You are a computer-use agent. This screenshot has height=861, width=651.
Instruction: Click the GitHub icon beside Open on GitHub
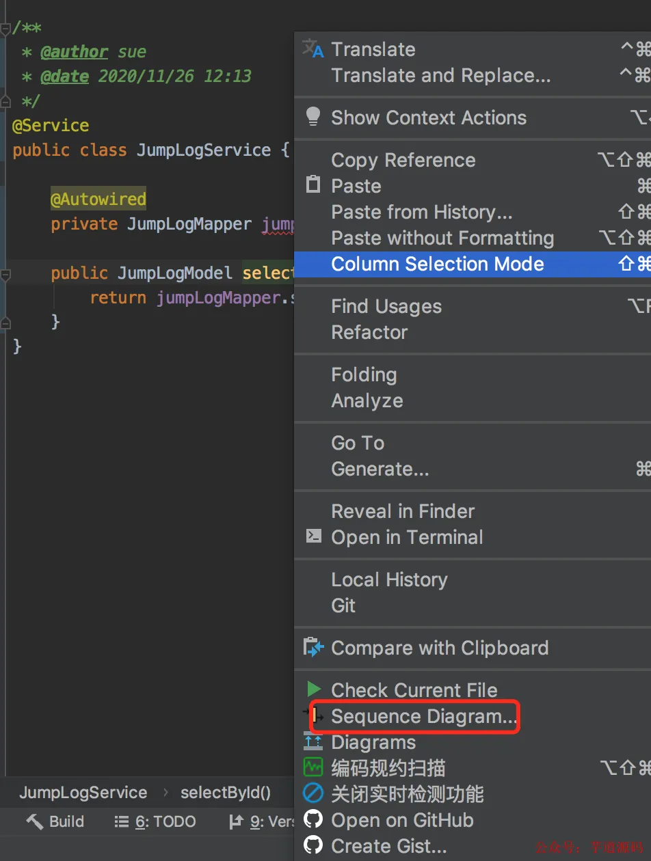pos(313,819)
